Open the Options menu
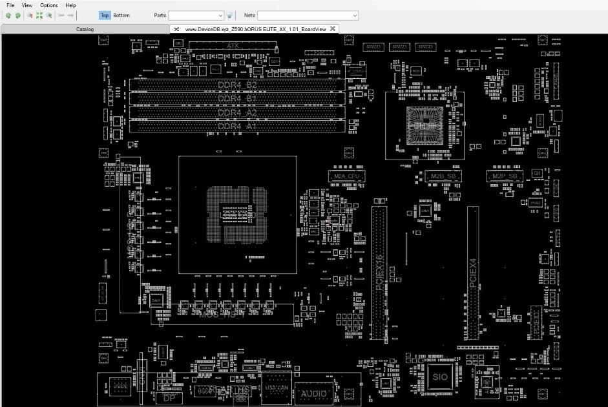 click(x=49, y=5)
